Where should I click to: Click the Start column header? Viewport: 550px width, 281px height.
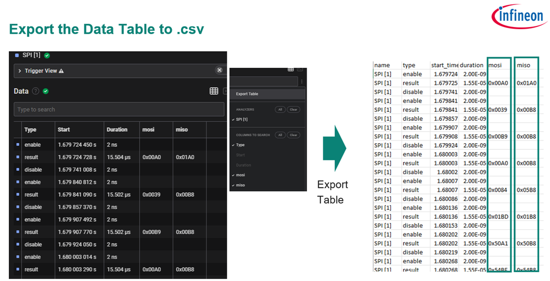pyautogui.click(x=64, y=129)
